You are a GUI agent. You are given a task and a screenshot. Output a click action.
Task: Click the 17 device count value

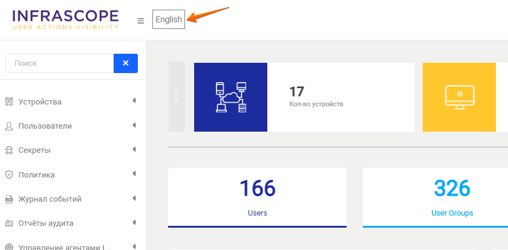click(296, 92)
